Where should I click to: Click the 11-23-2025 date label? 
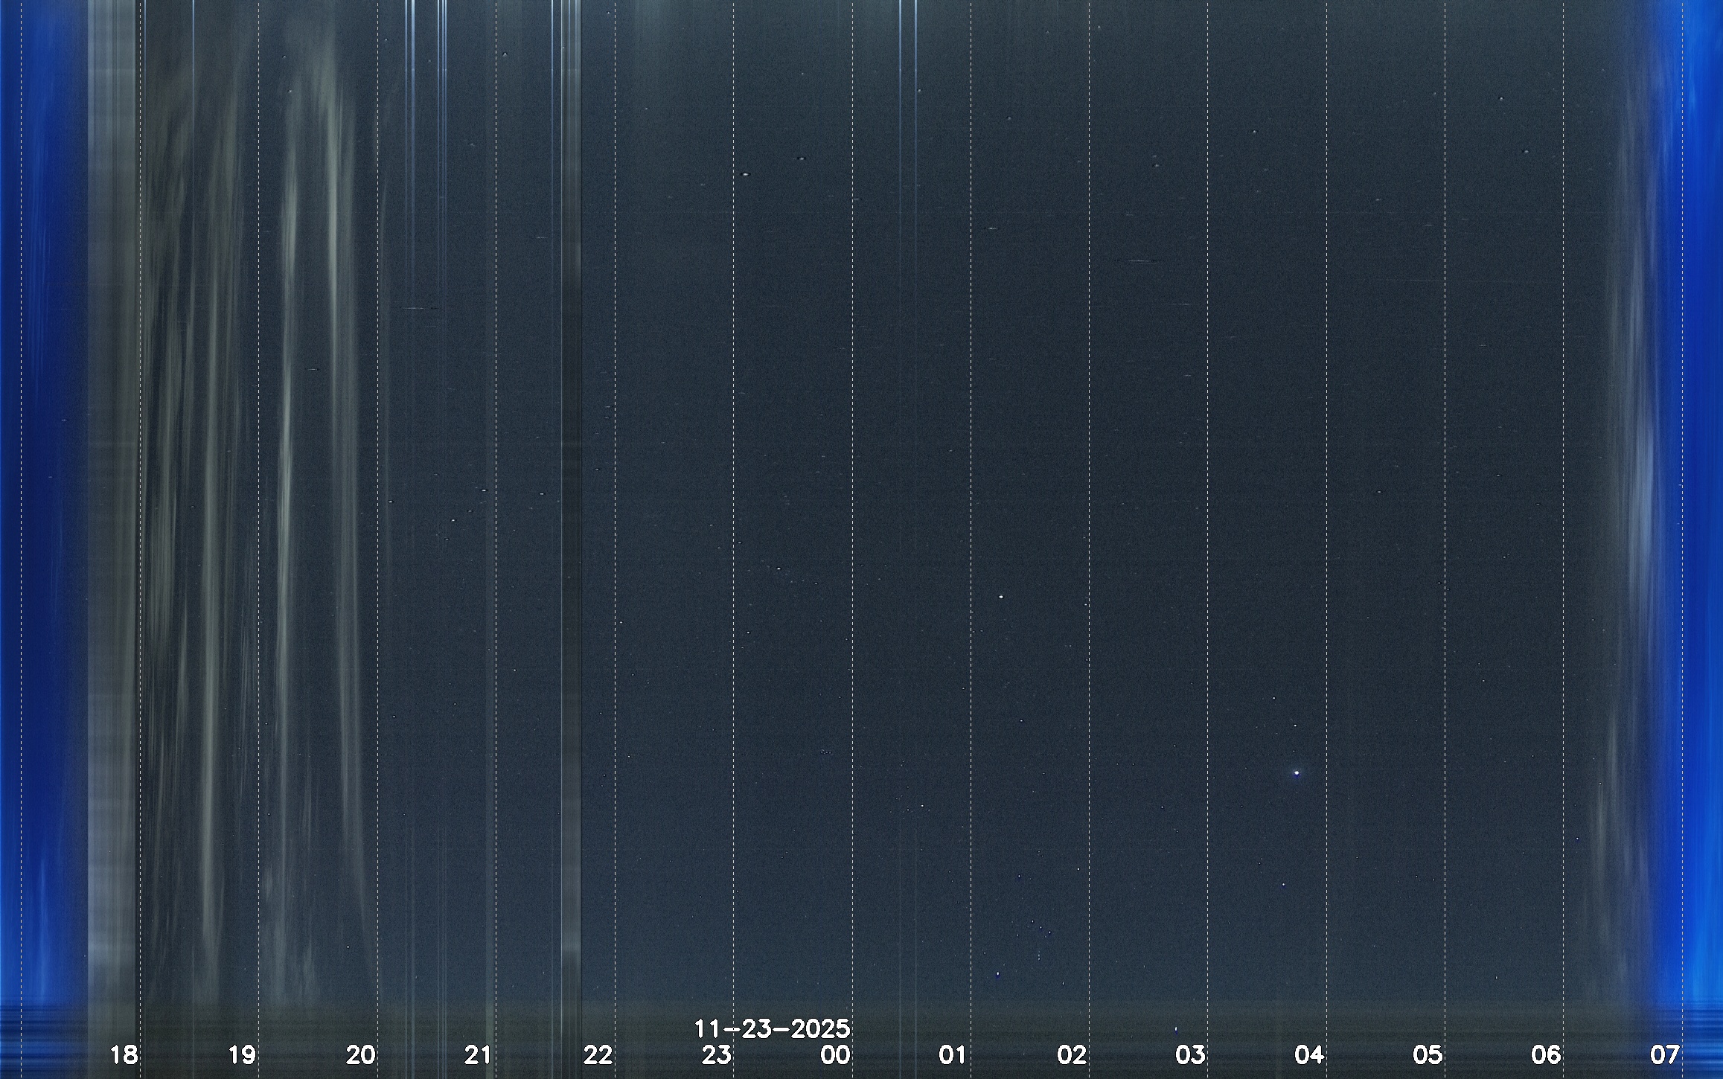[x=773, y=1029]
